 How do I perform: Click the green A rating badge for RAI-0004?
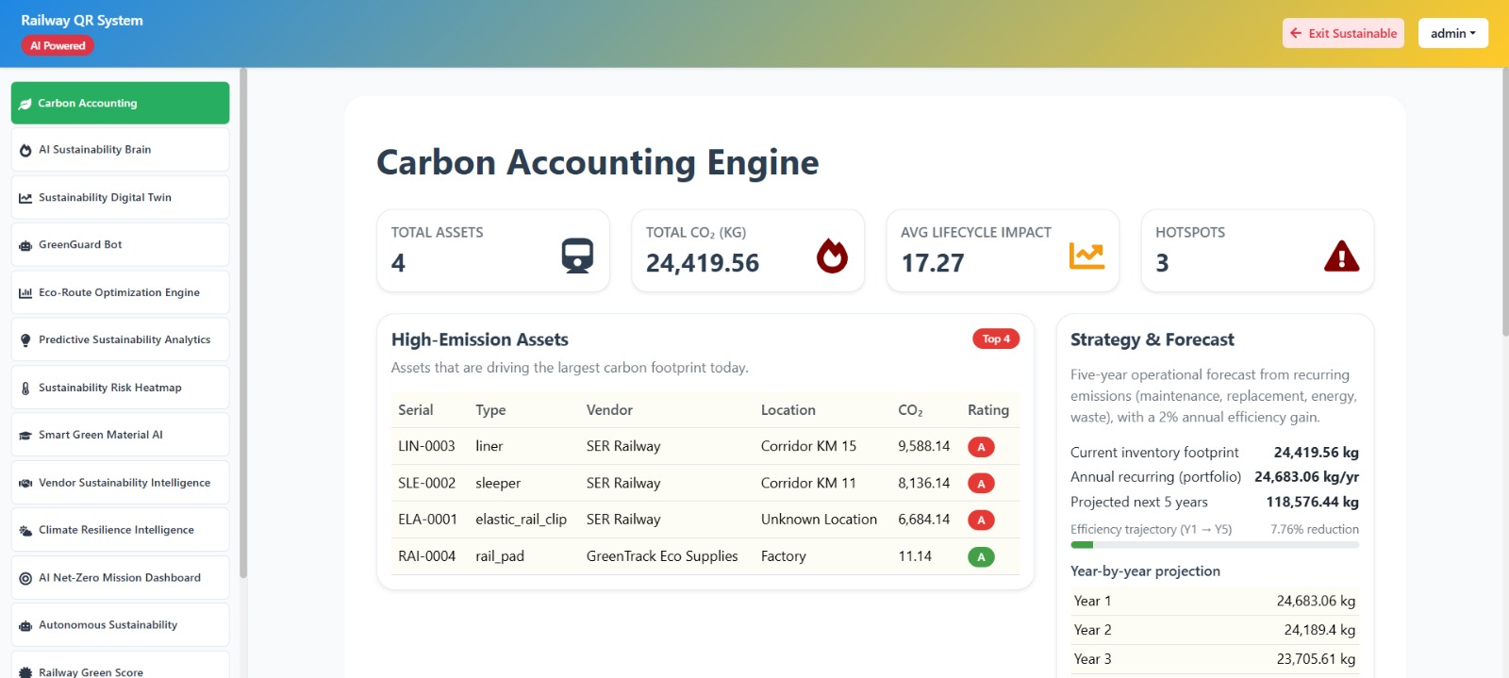click(x=981, y=557)
